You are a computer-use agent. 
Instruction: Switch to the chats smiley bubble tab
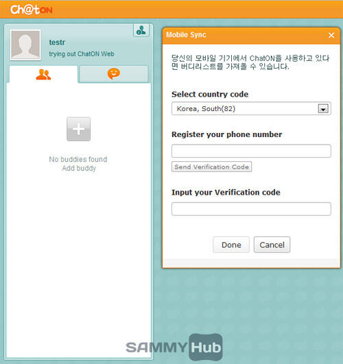click(x=114, y=74)
